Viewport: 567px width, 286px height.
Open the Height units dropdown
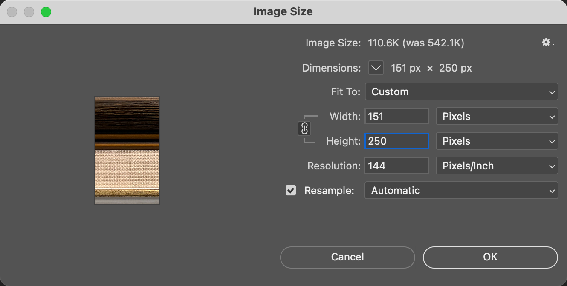click(x=497, y=141)
